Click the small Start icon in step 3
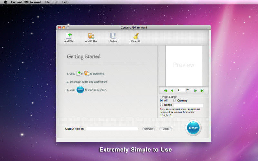Viewport: 258px width, 161px height. (x=80, y=90)
